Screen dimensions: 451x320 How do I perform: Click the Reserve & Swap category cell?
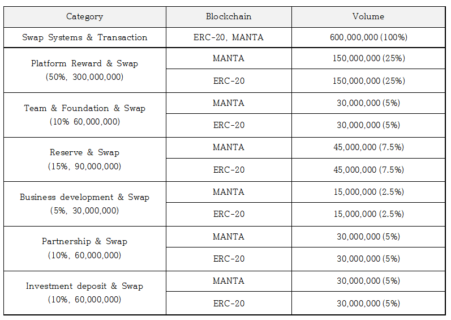(85, 159)
